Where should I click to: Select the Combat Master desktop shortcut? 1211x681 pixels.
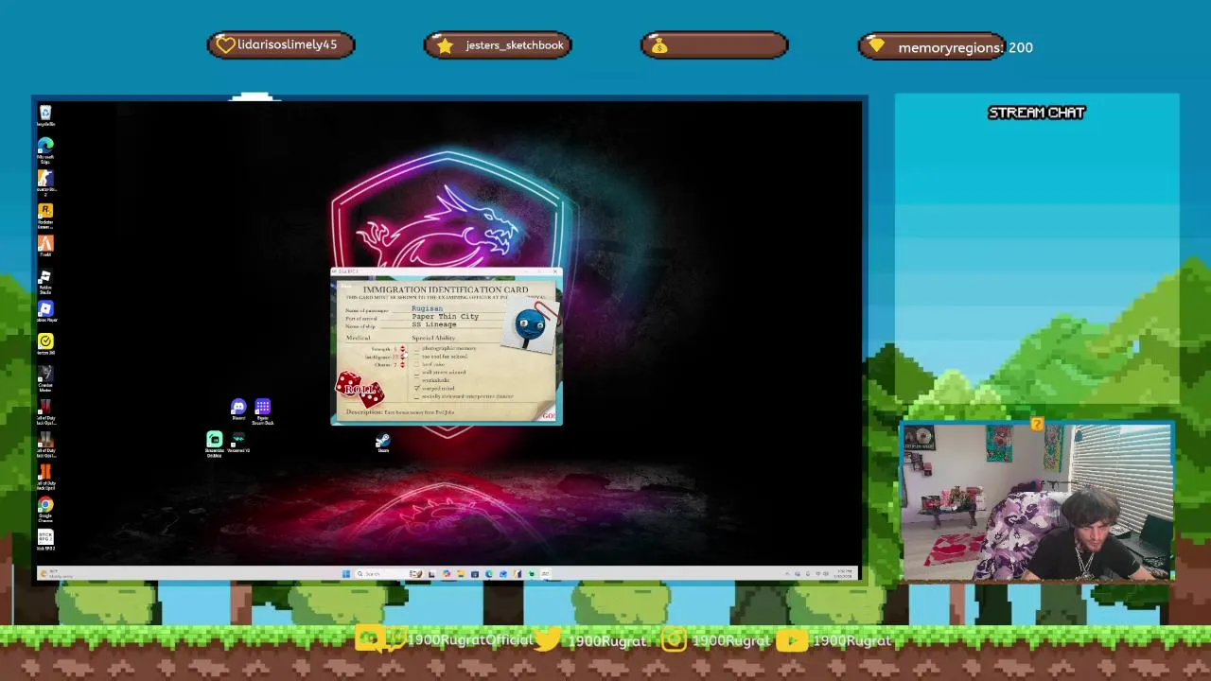click(x=45, y=378)
